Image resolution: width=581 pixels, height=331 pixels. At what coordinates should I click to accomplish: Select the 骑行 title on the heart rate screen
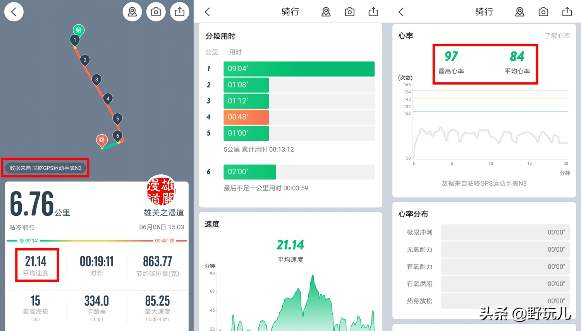(x=483, y=12)
